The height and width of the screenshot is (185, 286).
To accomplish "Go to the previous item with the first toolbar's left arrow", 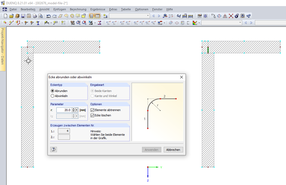I will (x=154, y=16).
